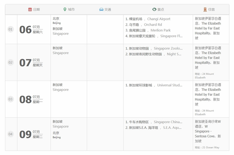Click the hotel building icon beside 住宿
This screenshot has width=234, height=155.
point(205,10)
